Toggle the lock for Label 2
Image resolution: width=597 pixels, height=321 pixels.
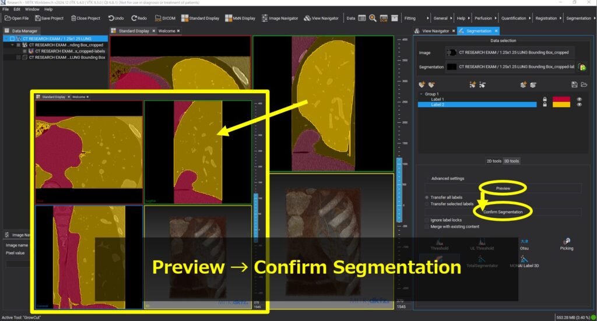[545, 105]
